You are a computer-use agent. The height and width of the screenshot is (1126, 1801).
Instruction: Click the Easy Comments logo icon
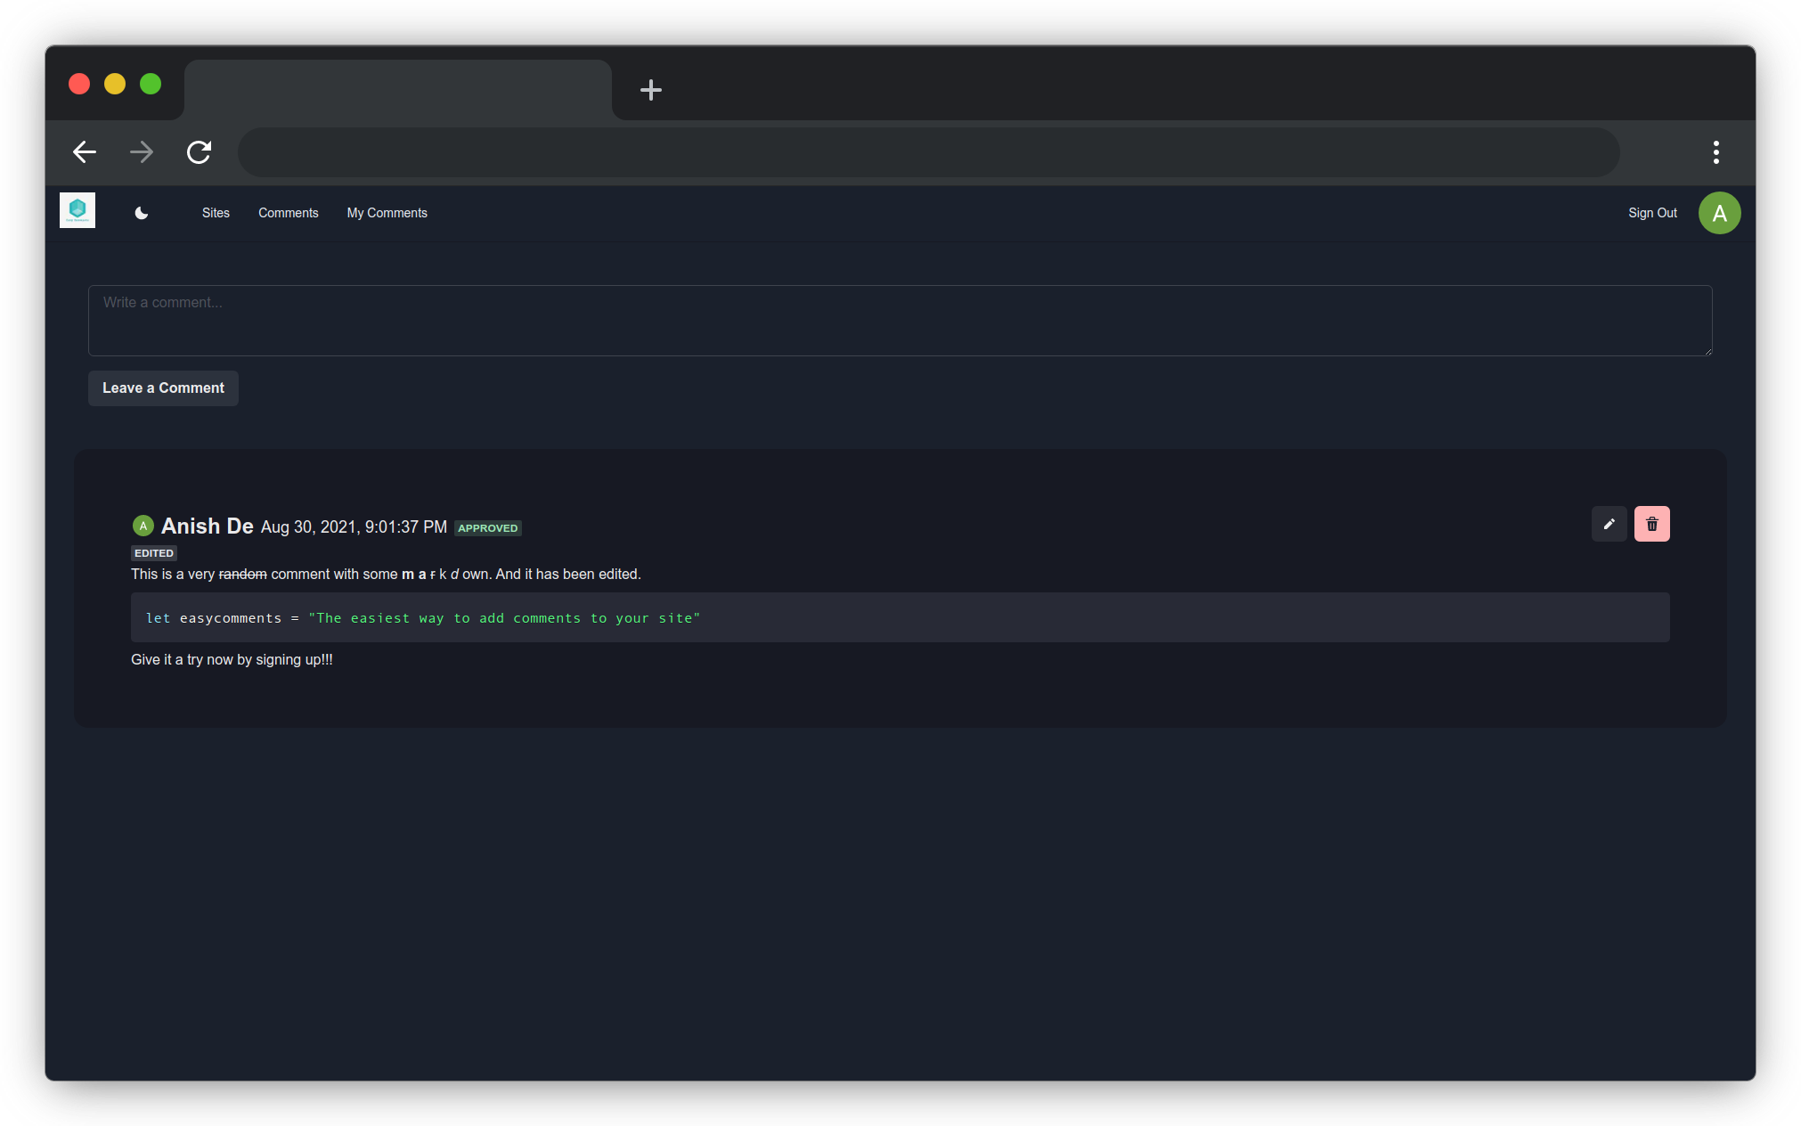[77, 211]
